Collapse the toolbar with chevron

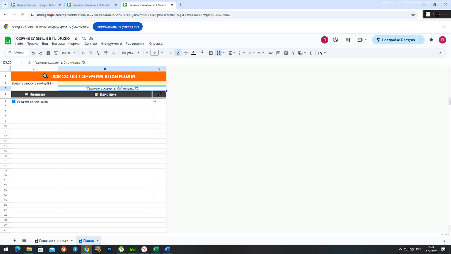coord(440,53)
